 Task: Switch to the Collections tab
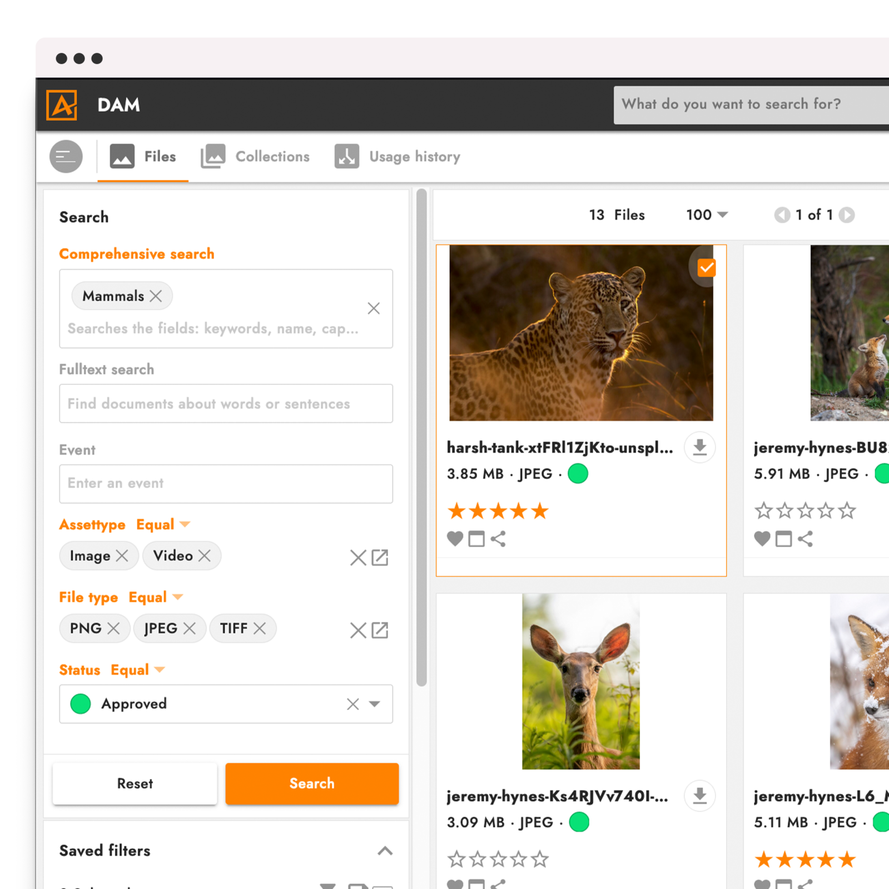coord(255,157)
